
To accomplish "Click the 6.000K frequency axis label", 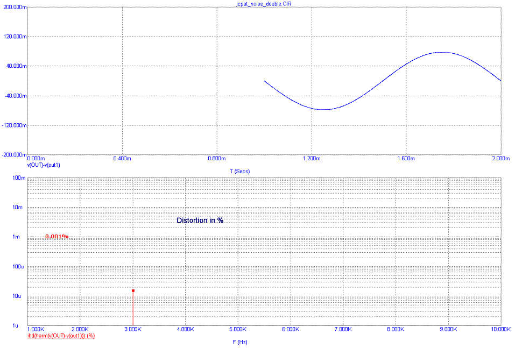I will pyautogui.click(x=291, y=329).
